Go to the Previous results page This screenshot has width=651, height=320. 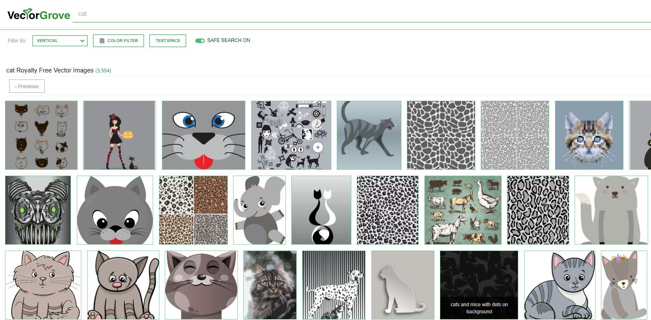click(x=27, y=87)
